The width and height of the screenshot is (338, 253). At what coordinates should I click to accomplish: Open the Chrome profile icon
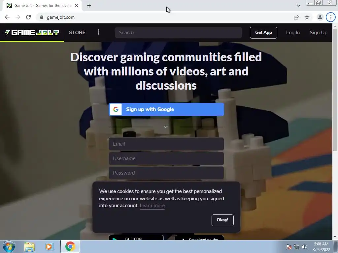pos(320,17)
